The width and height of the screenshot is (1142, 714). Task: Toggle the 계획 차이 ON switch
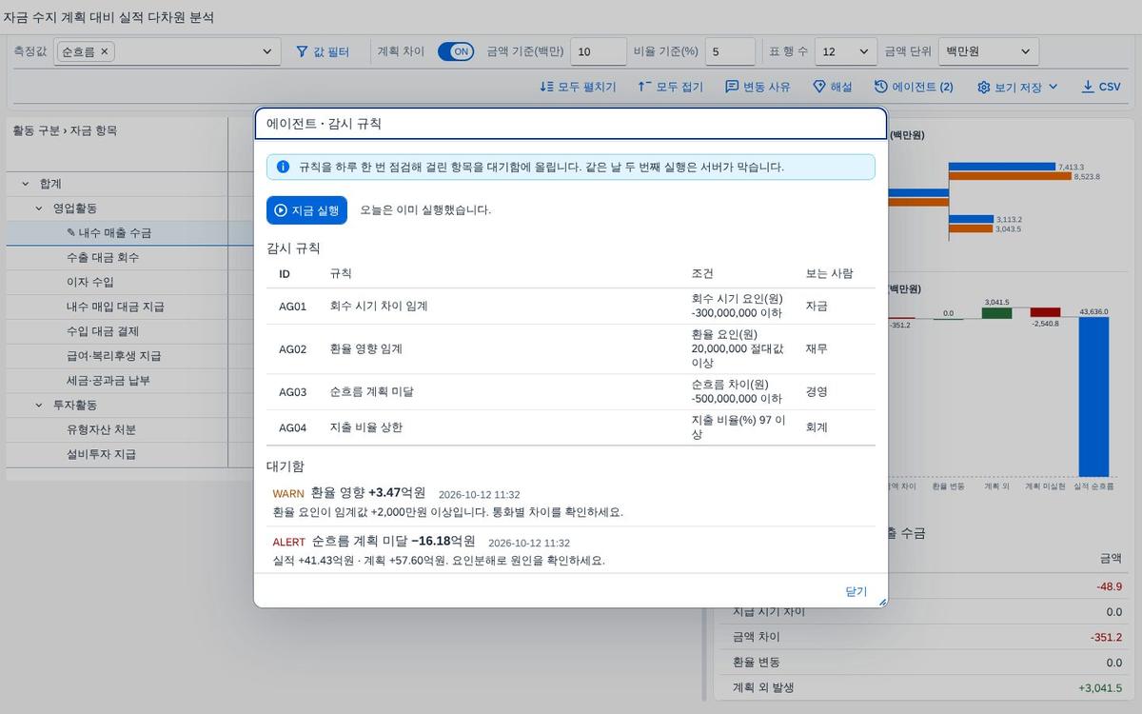(456, 51)
